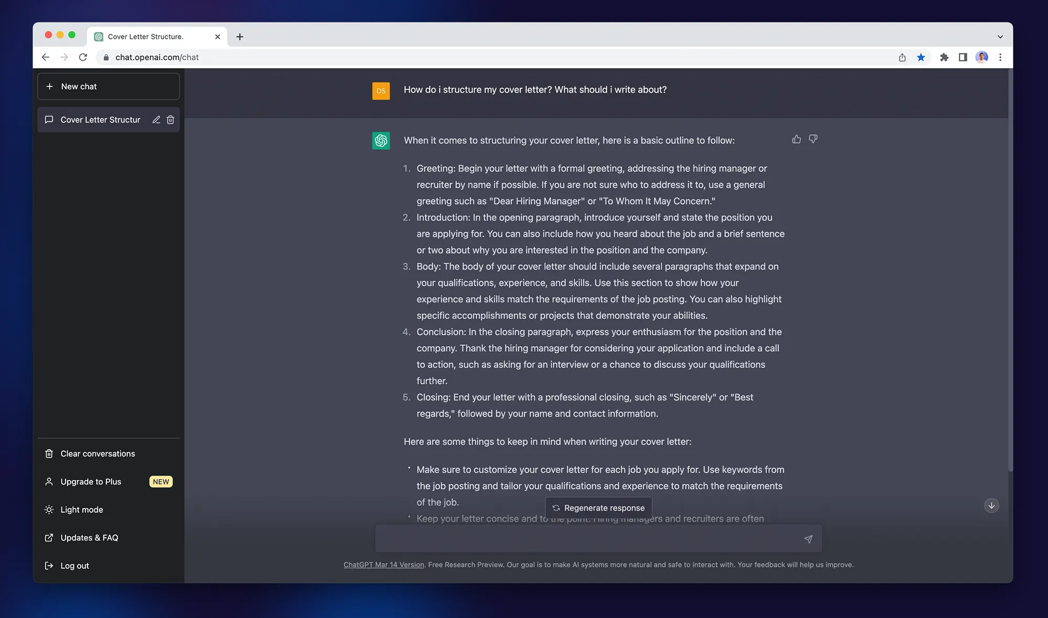Screen dimensions: 1048x618
Task: Close the Cover Letter Structure tab
Action: point(217,37)
